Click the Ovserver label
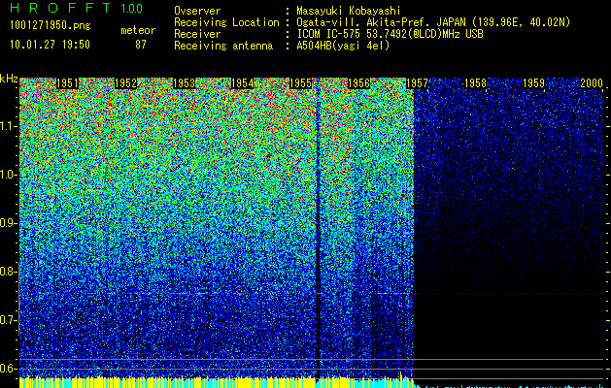 (x=197, y=11)
